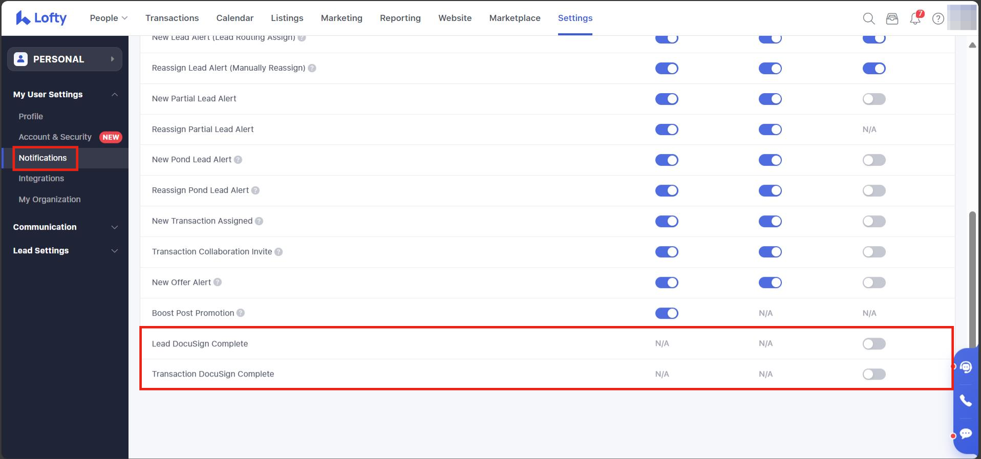The height and width of the screenshot is (459, 981).
Task: Turn off Boost Post Promotion toggle
Action: (x=666, y=313)
